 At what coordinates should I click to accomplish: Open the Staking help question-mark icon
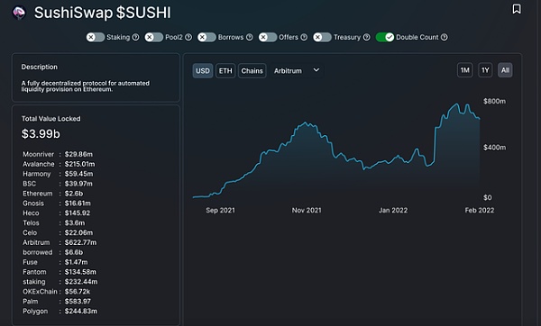tap(135, 37)
